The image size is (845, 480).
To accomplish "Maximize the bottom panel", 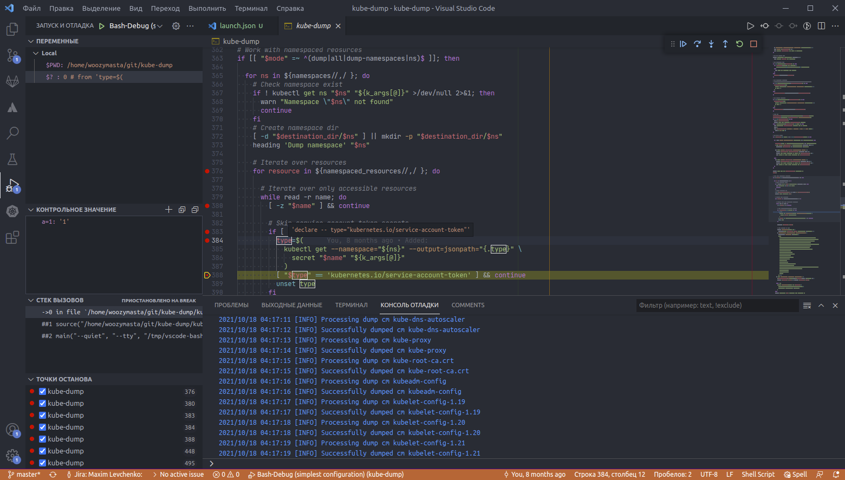I will click(x=821, y=306).
